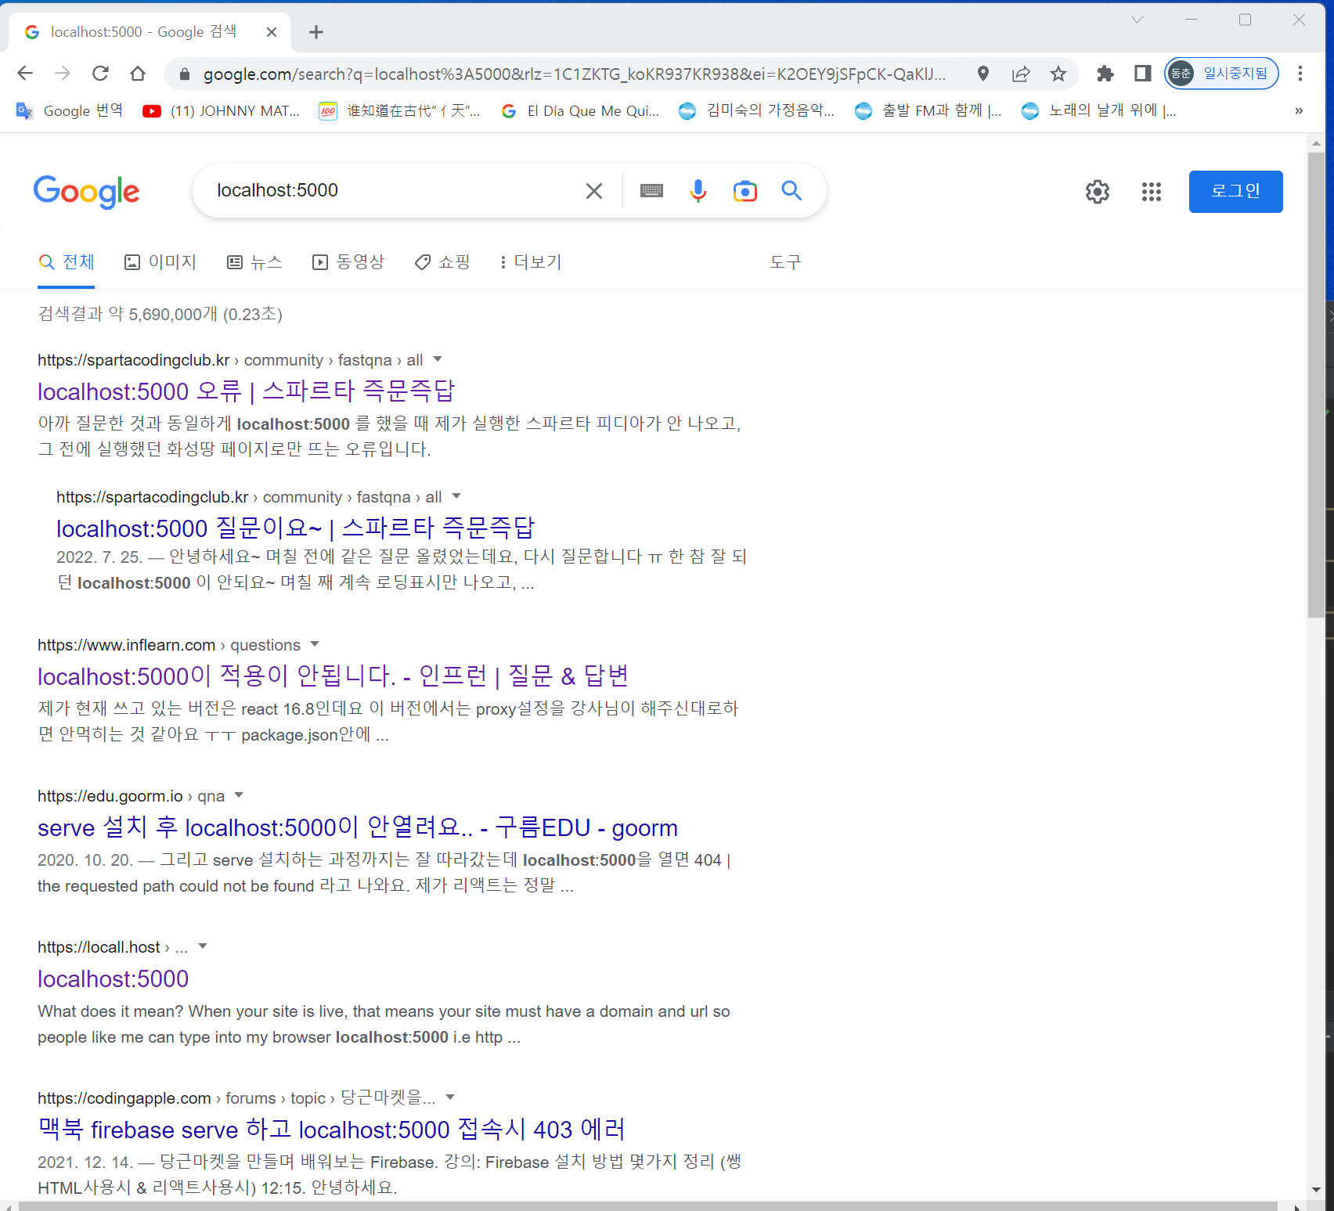Image resolution: width=1334 pixels, height=1211 pixels.
Task: Click the scrollbar down arrow
Action: tap(1316, 1189)
